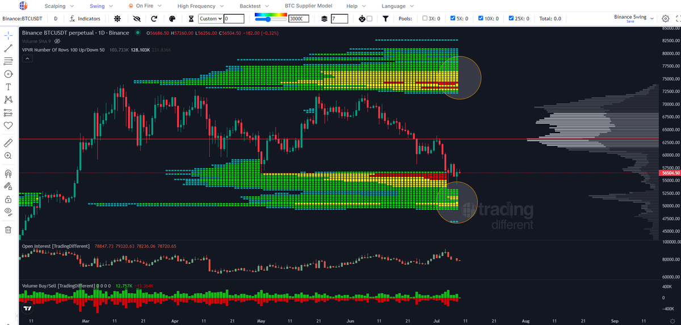Open heatmap settings sun-gear icon
Screen dimensions: 681x325
coord(117,19)
